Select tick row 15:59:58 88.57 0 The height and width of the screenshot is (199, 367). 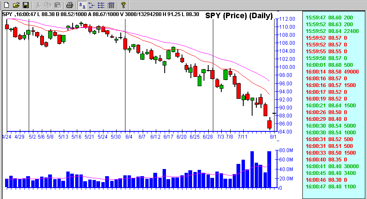(326, 58)
